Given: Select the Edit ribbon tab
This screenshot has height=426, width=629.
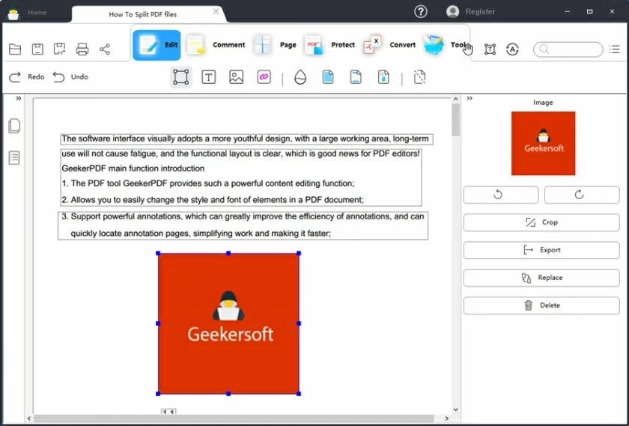Looking at the screenshot, I should [157, 45].
